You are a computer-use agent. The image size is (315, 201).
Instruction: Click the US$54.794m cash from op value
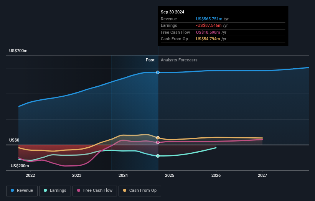click(208, 39)
